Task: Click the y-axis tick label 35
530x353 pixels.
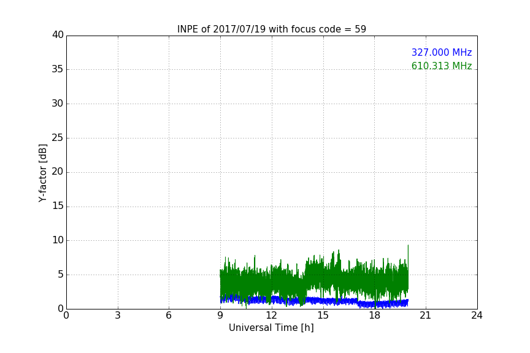Action: (58, 69)
